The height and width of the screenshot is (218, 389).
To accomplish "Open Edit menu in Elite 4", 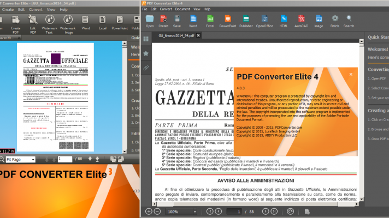I will [154, 9].
